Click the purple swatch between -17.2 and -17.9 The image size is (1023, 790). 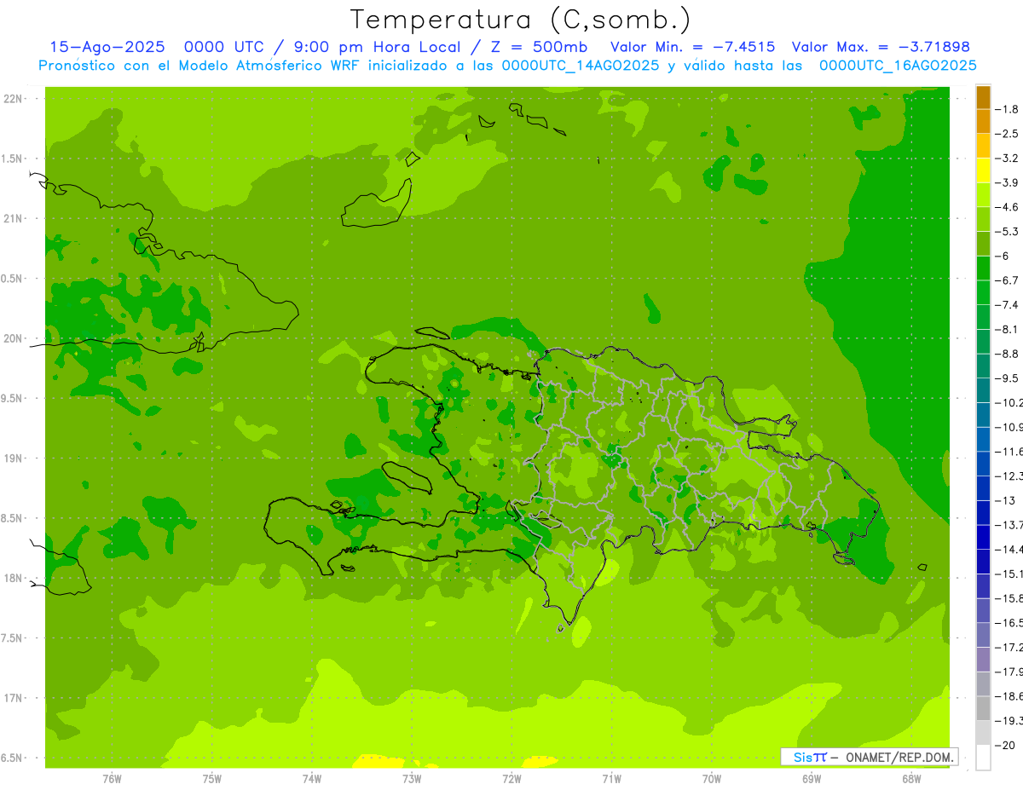(983, 660)
